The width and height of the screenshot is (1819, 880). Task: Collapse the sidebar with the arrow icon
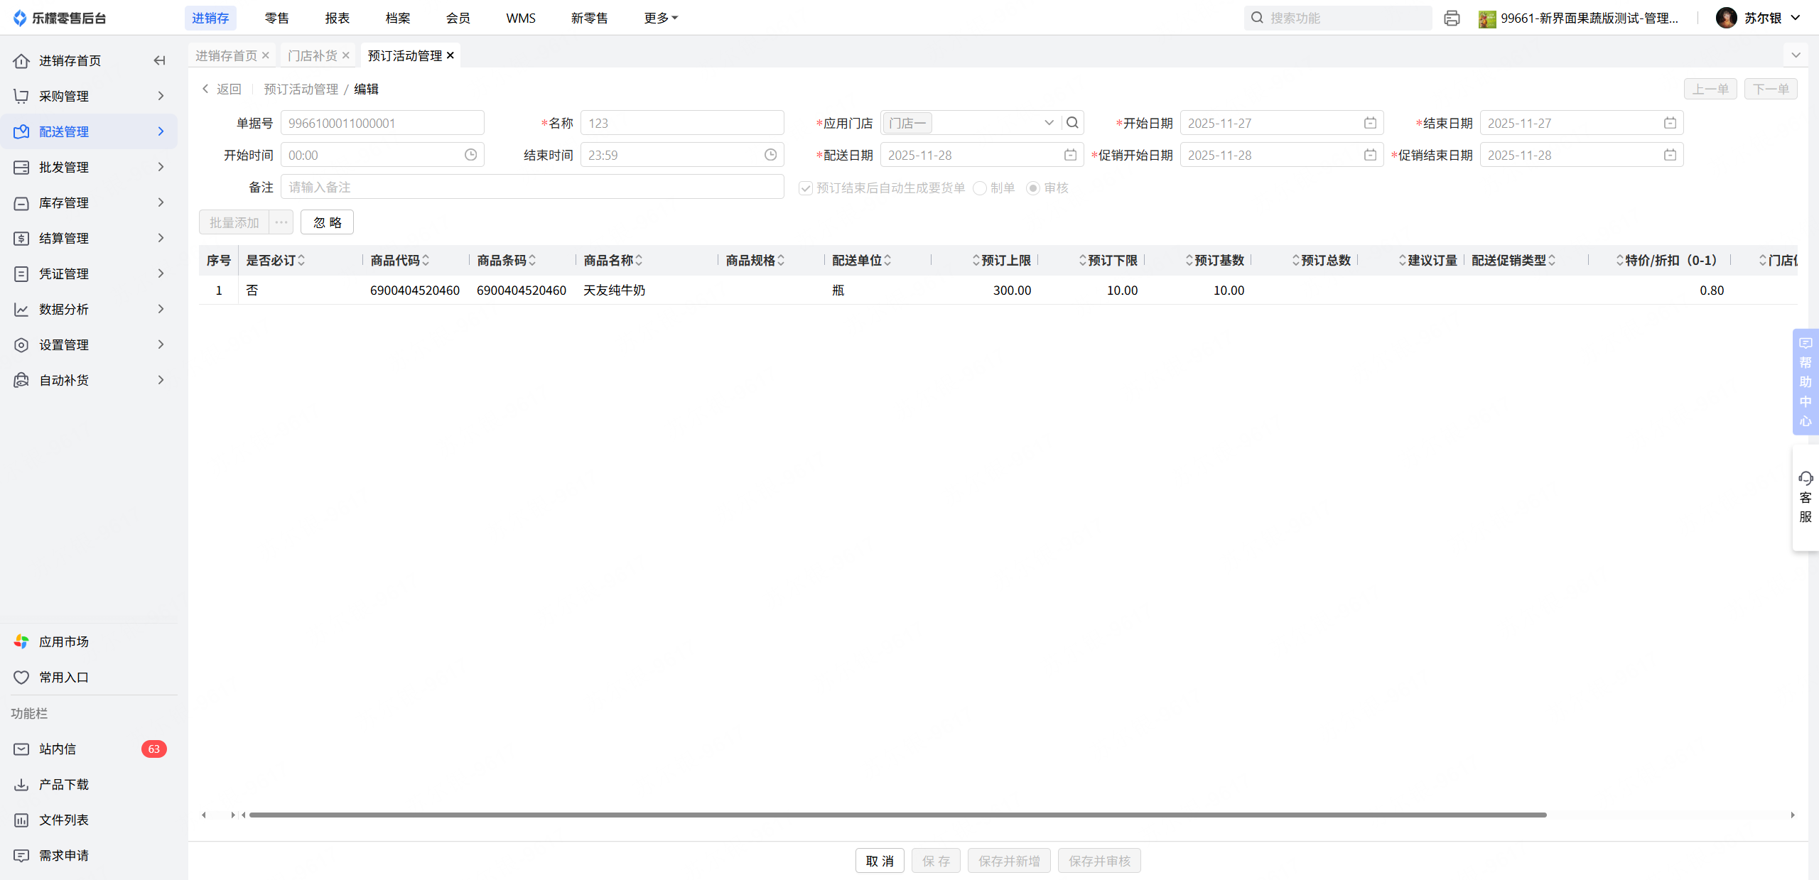pos(159,60)
